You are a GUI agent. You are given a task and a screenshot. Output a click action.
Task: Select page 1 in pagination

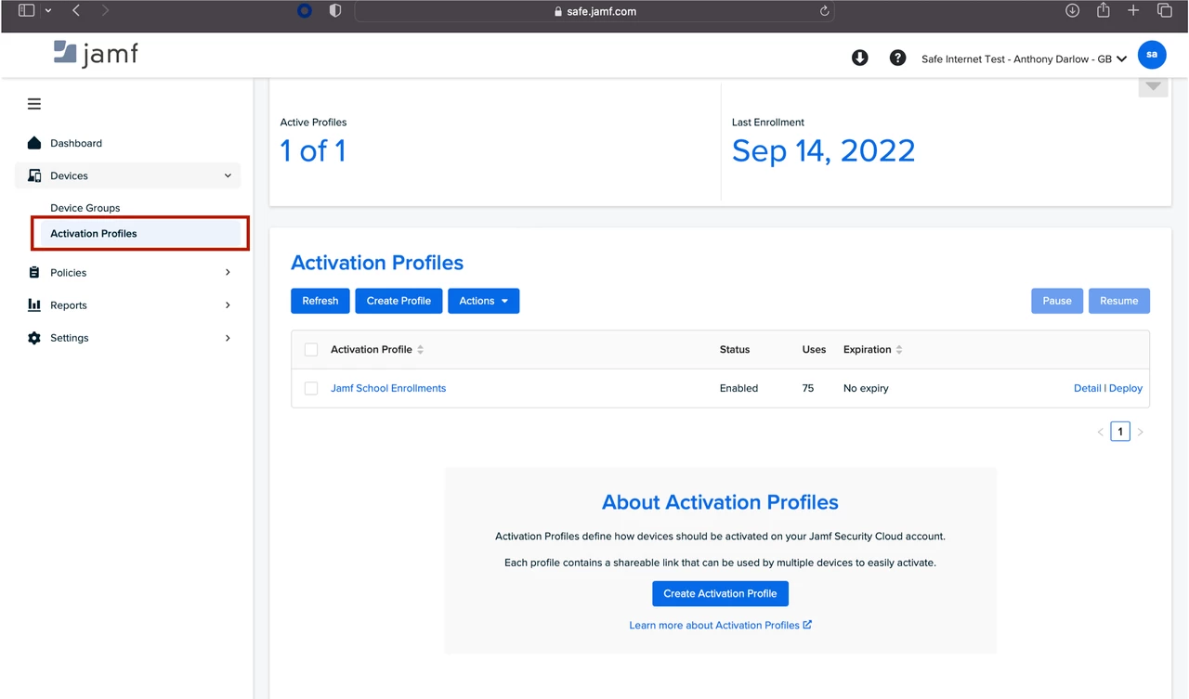1120,432
